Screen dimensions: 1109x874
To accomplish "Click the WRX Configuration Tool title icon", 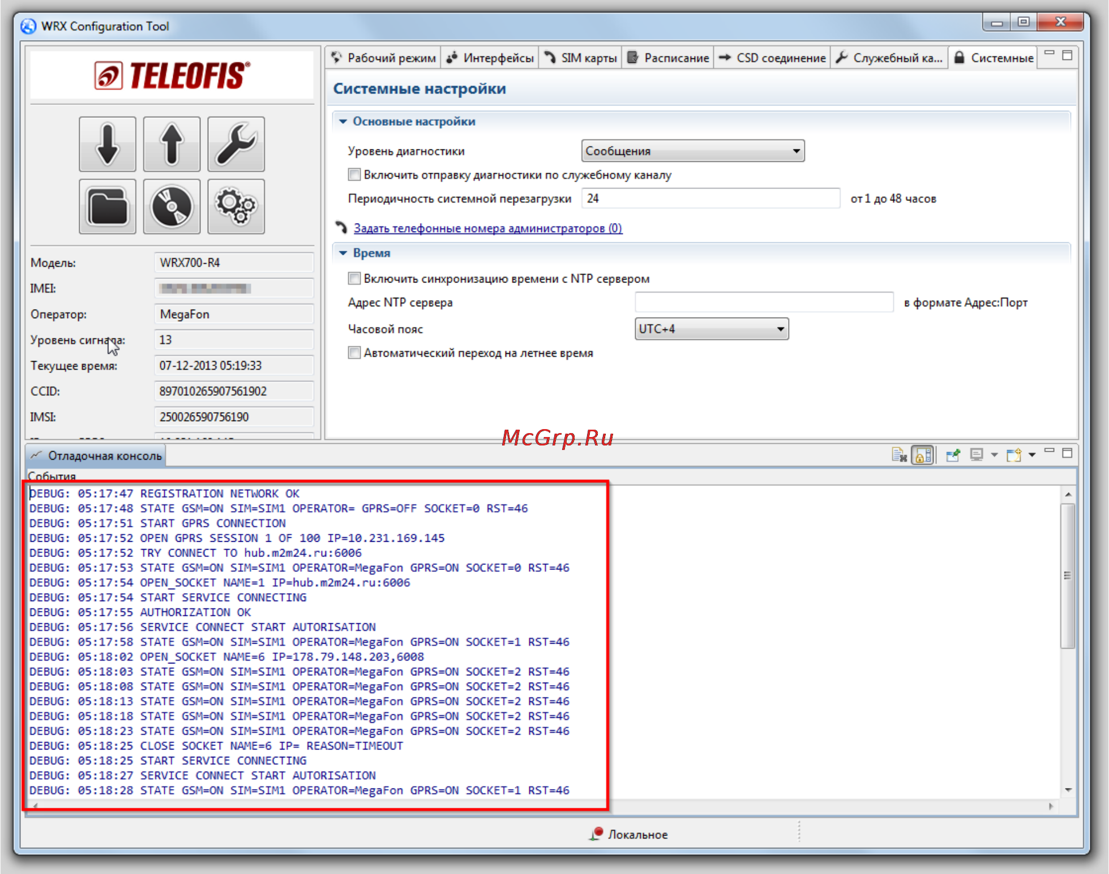I will tap(28, 26).
